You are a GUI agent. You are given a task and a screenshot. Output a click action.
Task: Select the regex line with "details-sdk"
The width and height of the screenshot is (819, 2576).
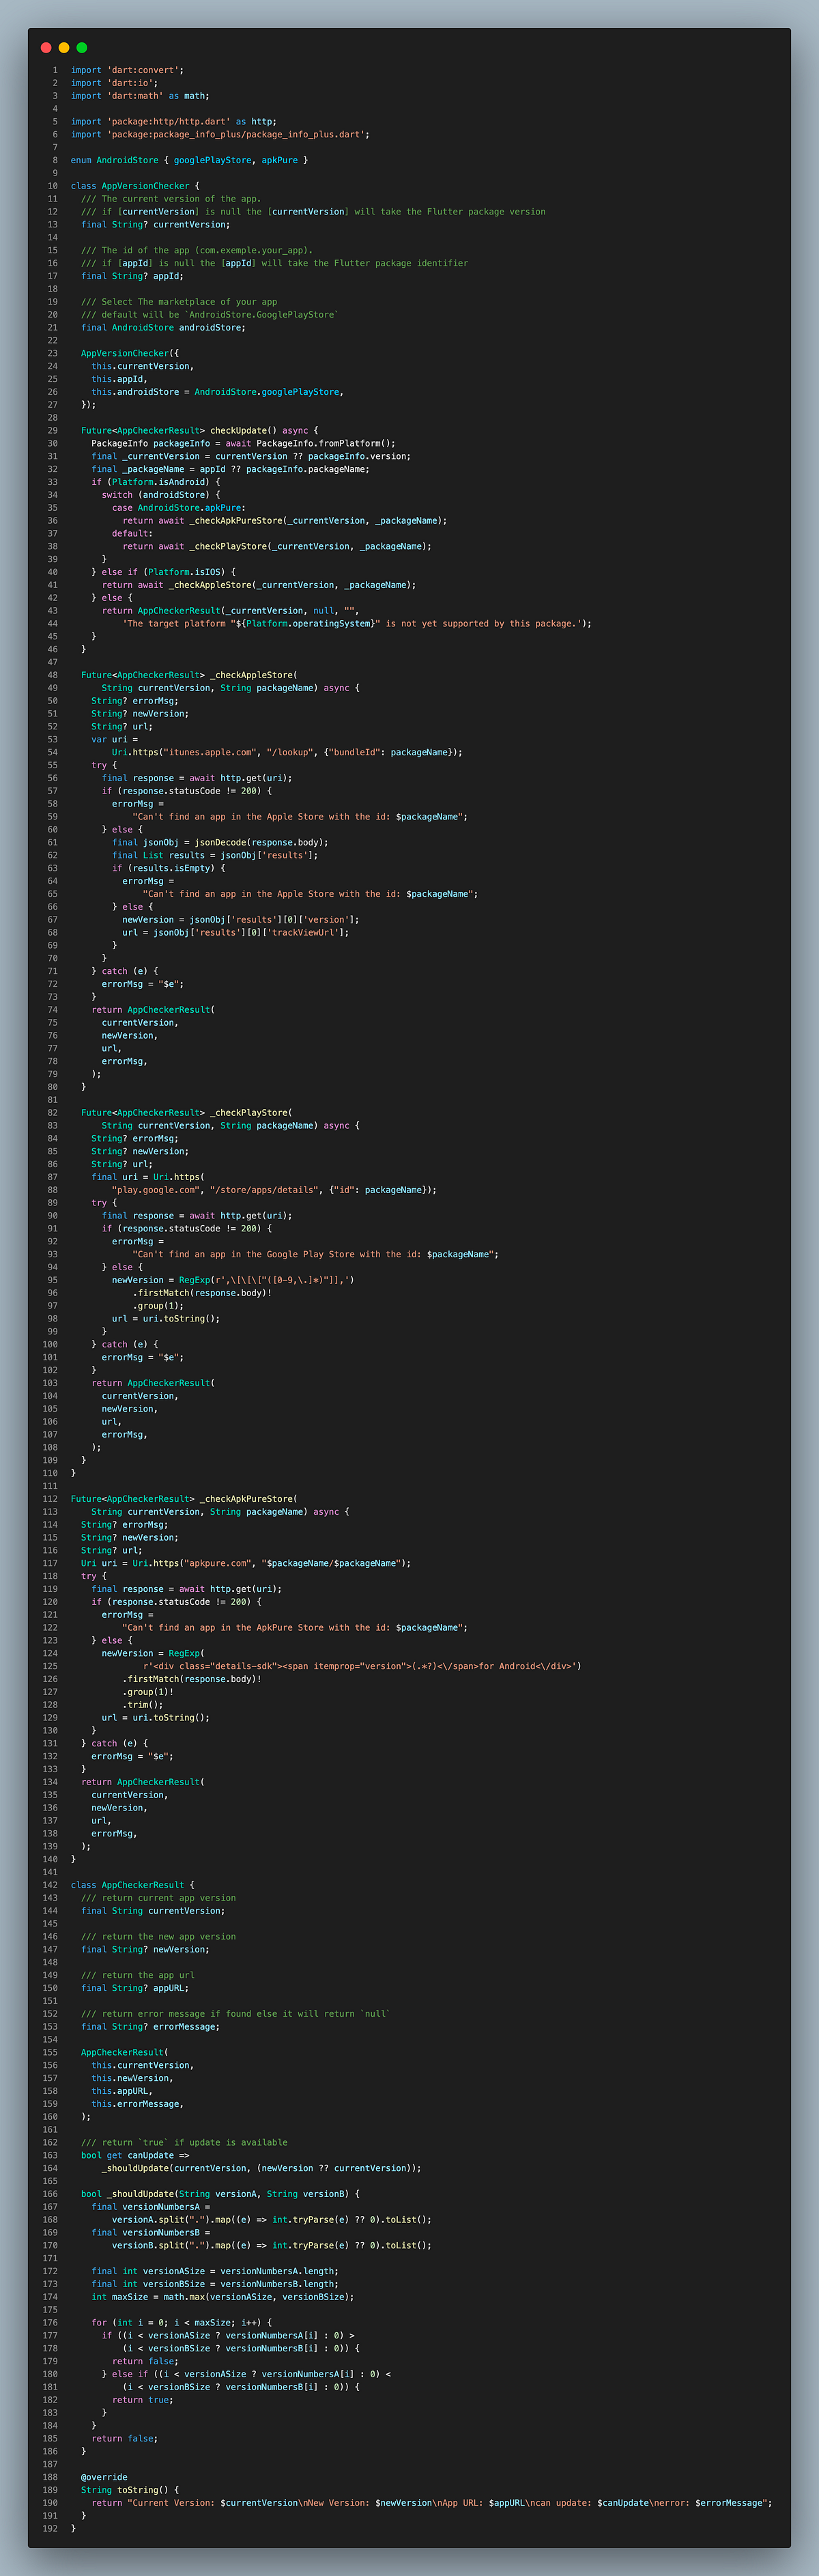click(362, 1666)
